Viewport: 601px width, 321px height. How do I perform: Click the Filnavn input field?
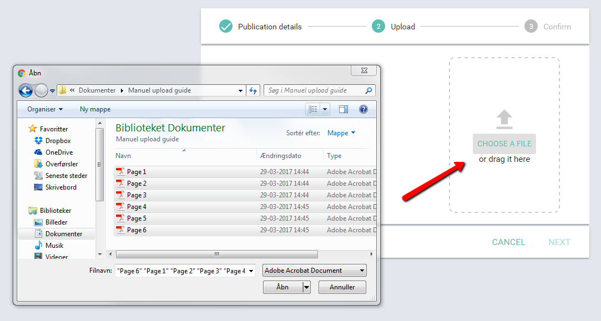coord(180,271)
